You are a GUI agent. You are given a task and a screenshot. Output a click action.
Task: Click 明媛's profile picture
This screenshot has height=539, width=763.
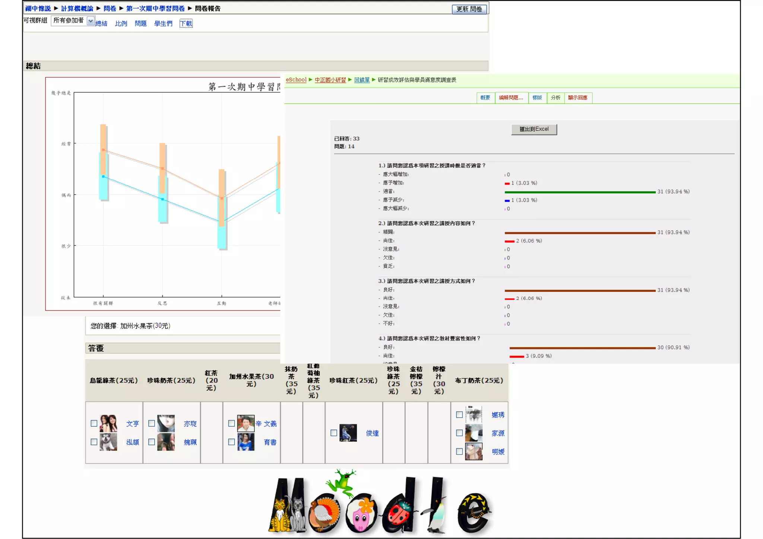click(474, 452)
